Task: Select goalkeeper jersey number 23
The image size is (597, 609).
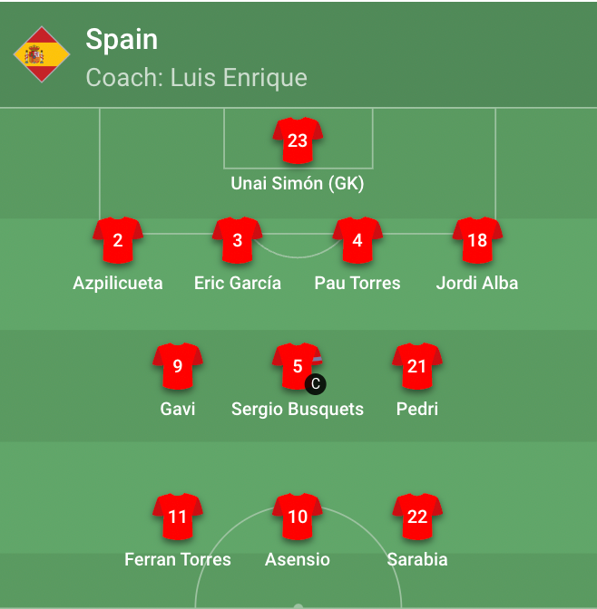Action: (298, 140)
